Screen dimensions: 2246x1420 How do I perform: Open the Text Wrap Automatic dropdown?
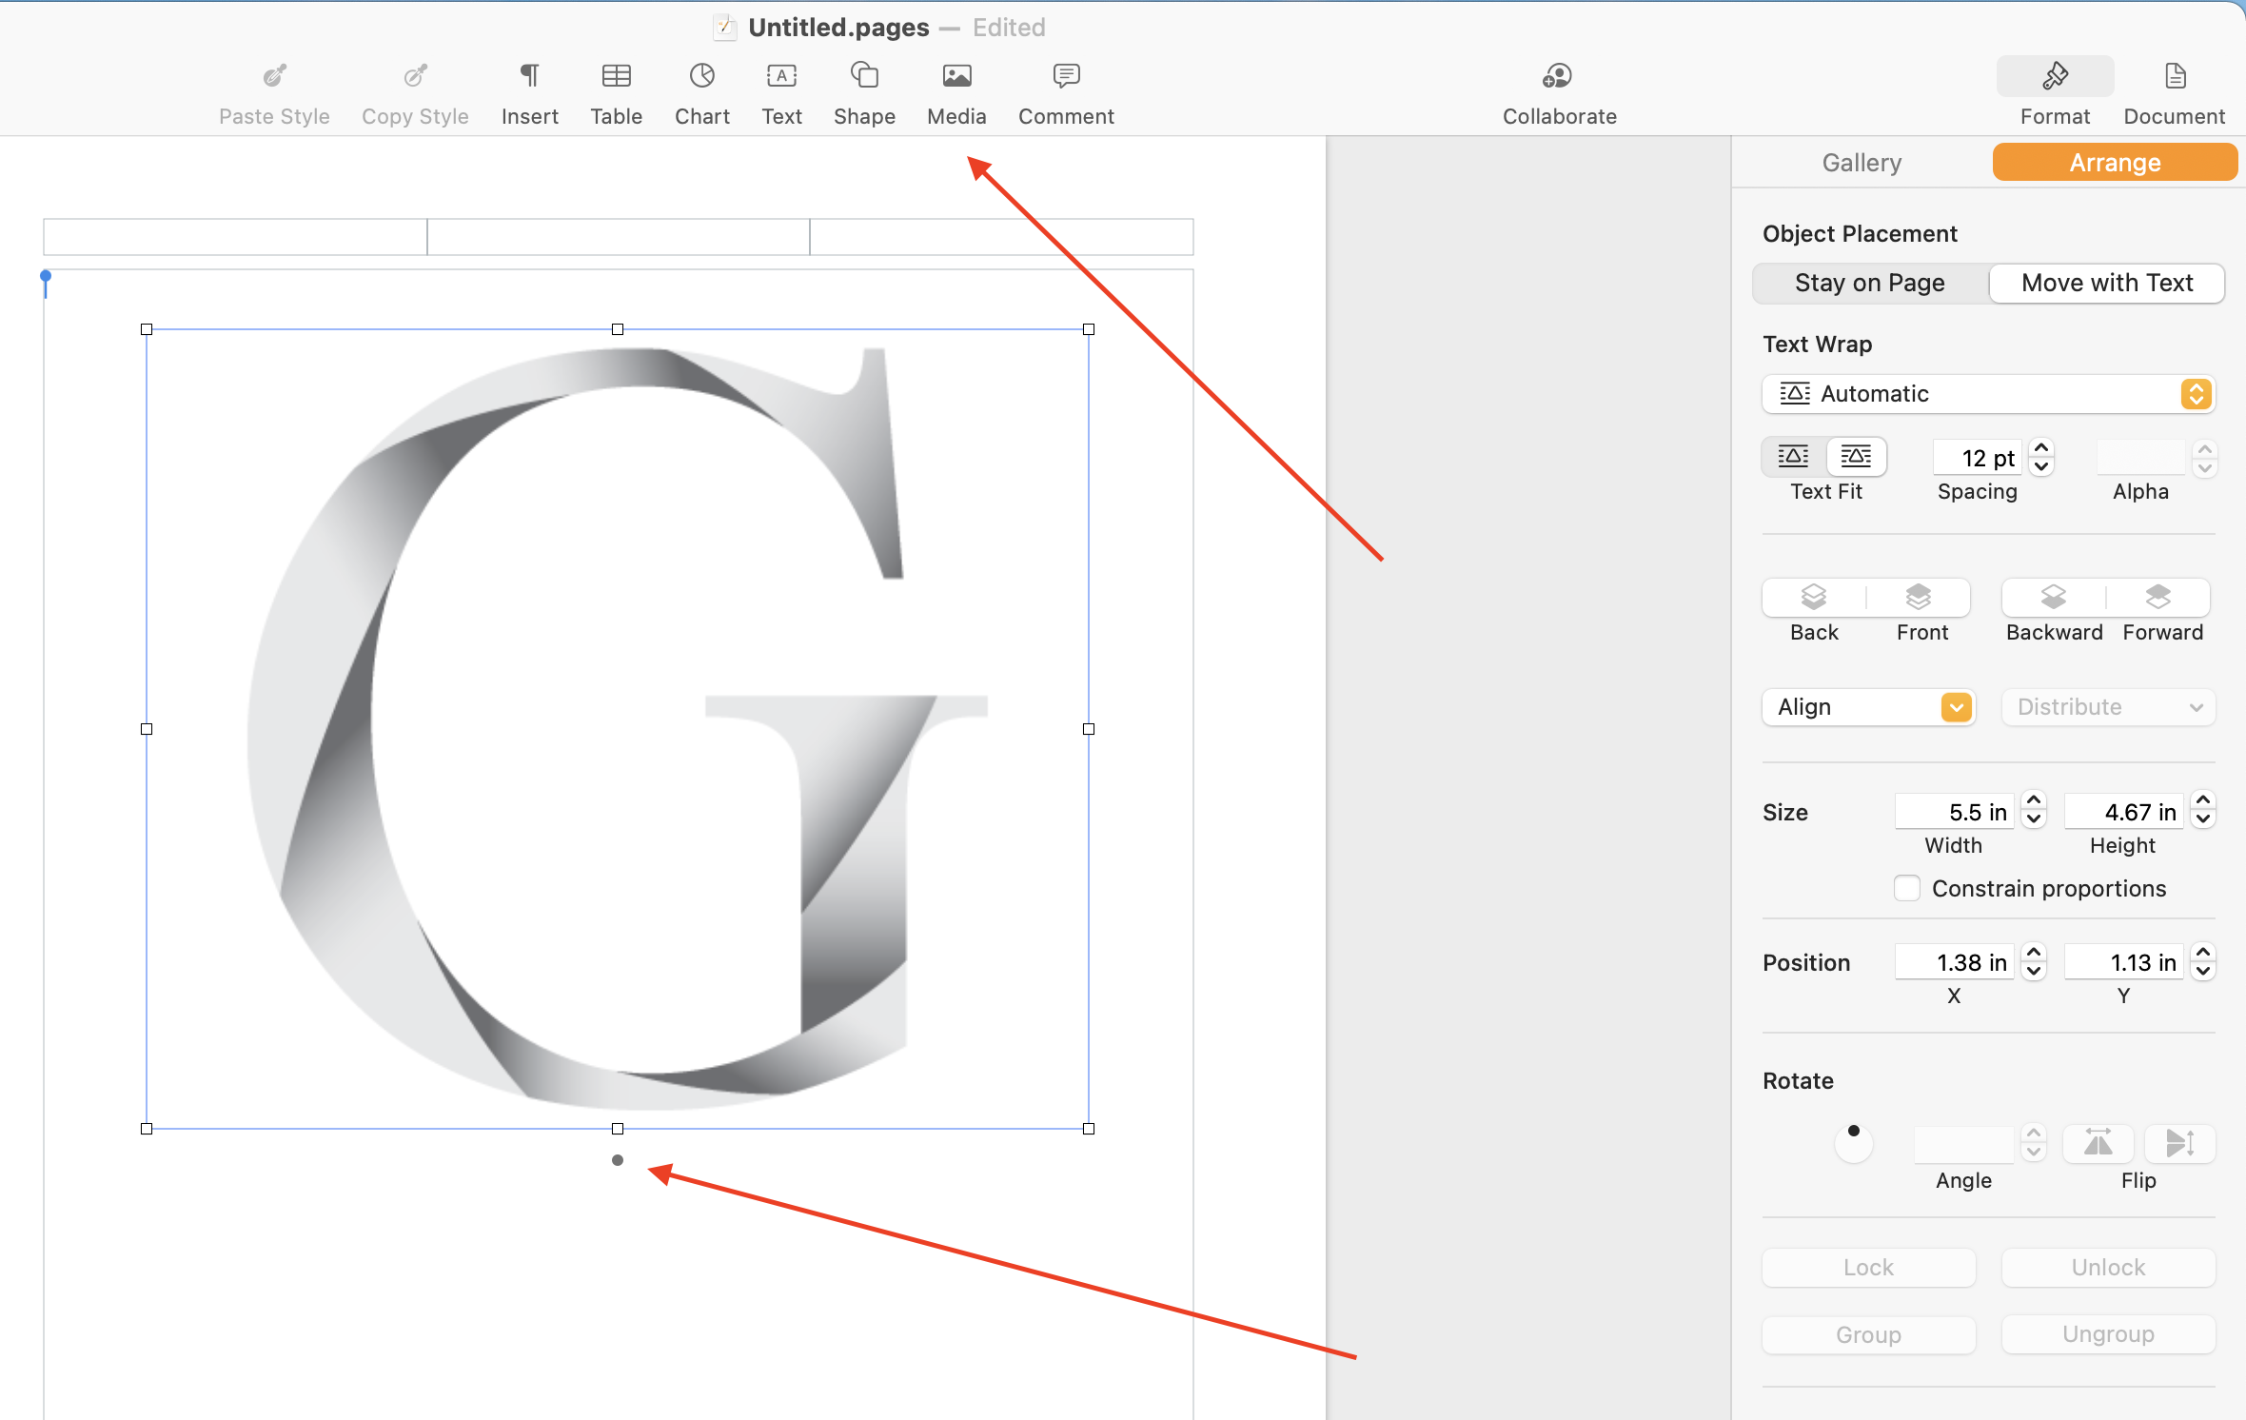pos(1987,394)
